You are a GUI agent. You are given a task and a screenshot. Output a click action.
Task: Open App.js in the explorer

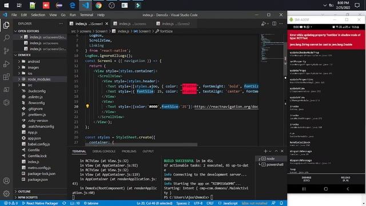click(x=33, y=132)
